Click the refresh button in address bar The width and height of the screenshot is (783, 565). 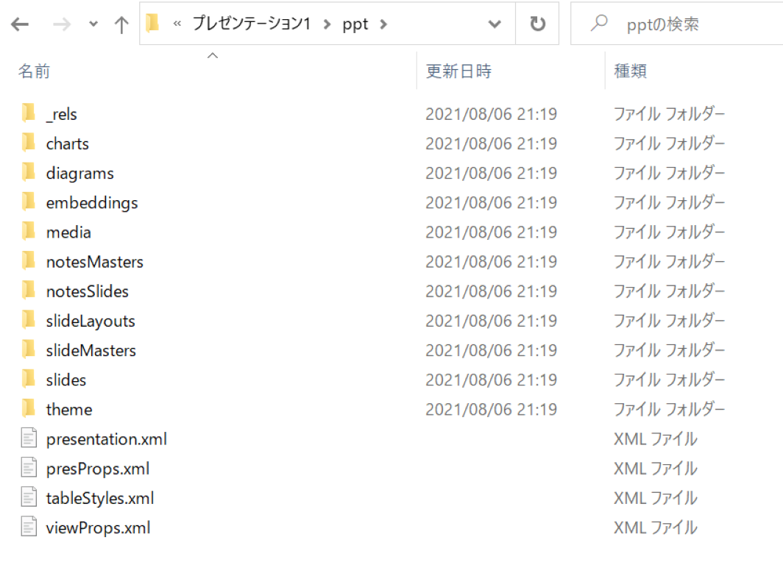click(537, 23)
